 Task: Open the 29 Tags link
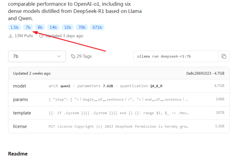[84, 56]
